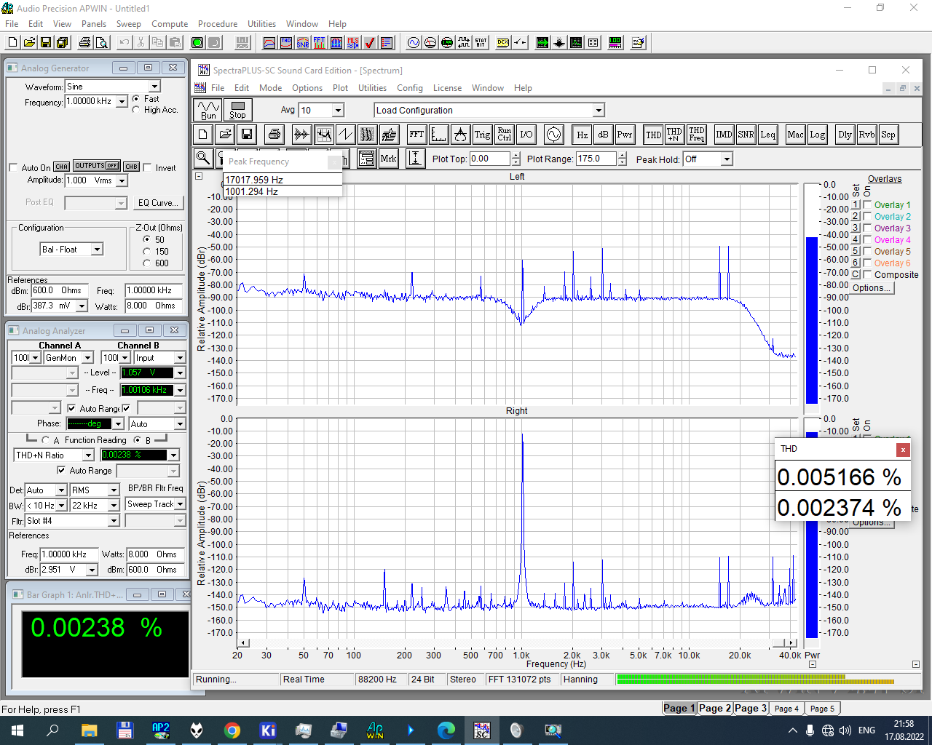
Task: Open the IMD measurement tool
Action: tap(724, 135)
